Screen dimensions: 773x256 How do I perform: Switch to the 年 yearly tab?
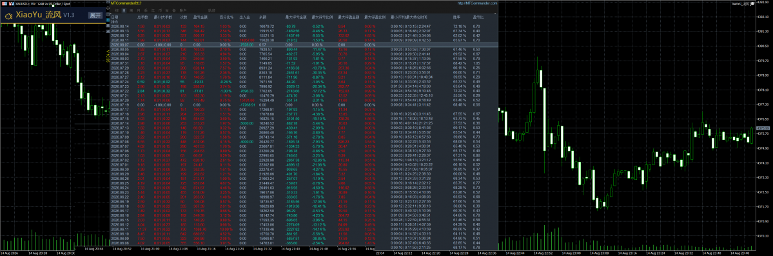click(x=153, y=10)
